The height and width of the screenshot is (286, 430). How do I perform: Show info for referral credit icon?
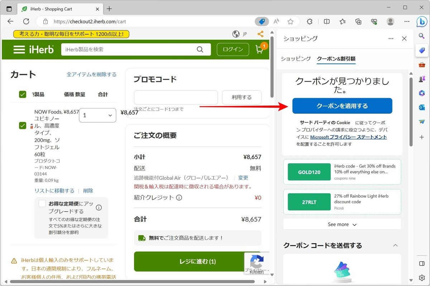pos(179,198)
